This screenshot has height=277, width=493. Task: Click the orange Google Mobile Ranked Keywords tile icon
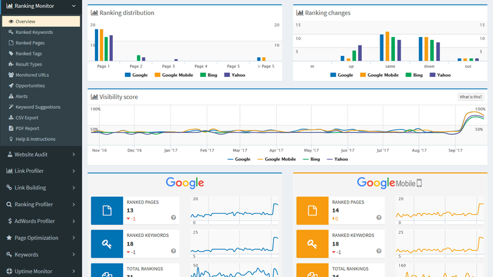click(x=312, y=244)
